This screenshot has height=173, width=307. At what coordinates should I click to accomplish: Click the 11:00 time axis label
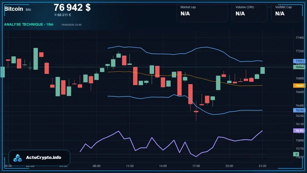(130, 166)
